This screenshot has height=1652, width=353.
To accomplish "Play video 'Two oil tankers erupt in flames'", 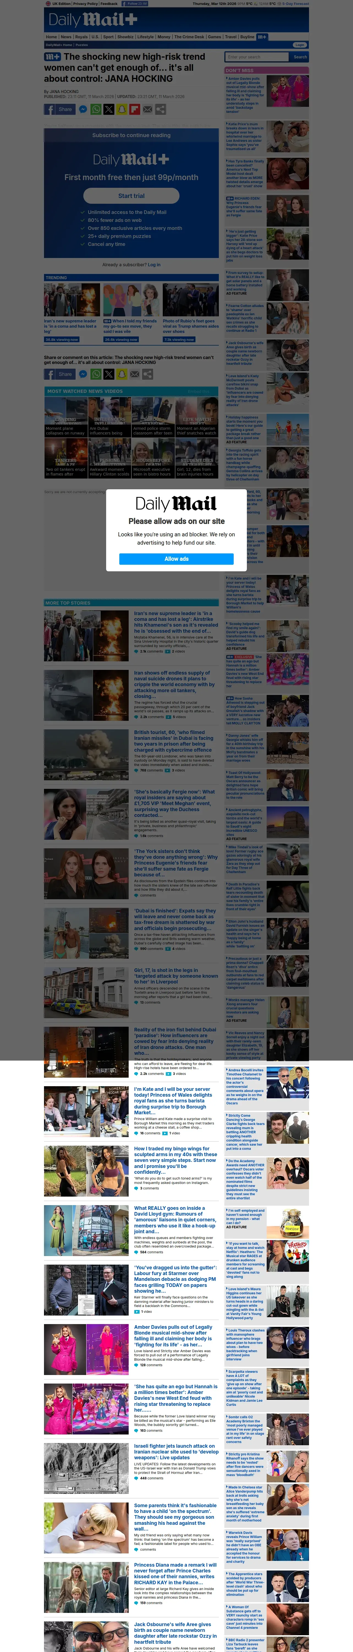I will [65, 458].
